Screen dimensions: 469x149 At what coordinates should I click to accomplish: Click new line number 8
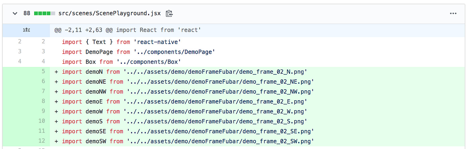coord(43,102)
